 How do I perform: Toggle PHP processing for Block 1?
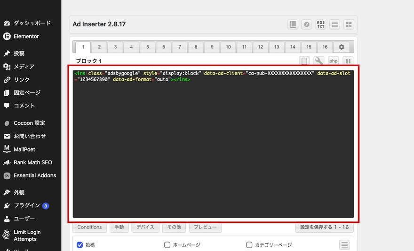333,61
